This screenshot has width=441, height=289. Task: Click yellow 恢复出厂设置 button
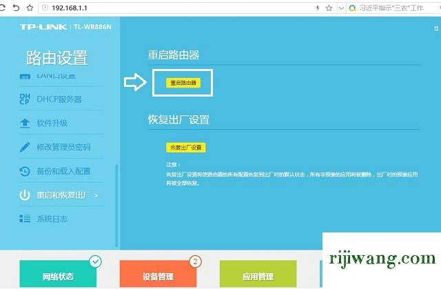[x=185, y=148]
